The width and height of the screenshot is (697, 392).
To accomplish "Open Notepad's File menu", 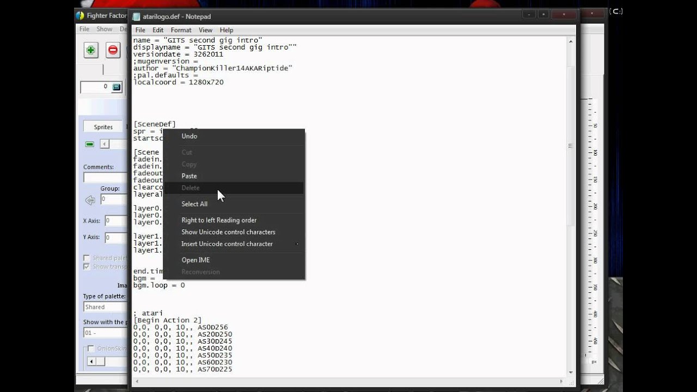I will click(140, 30).
